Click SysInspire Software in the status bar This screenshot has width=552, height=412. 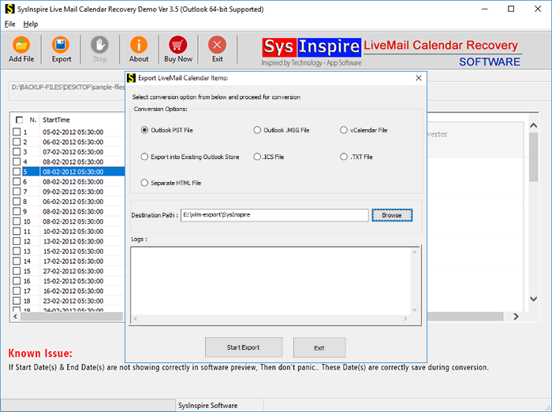pyautogui.click(x=207, y=406)
